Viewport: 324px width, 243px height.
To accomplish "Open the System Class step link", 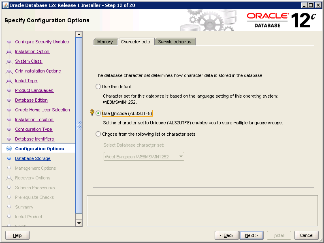I will pyautogui.click(x=28, y=61).
